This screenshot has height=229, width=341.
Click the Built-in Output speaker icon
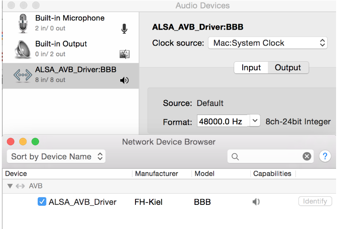click(22, 49)
